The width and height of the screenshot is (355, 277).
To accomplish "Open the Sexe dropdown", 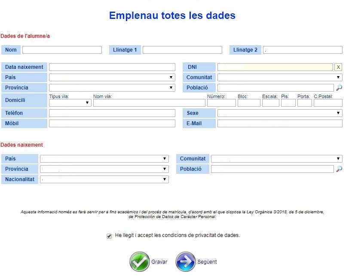I will coord(280,113).
